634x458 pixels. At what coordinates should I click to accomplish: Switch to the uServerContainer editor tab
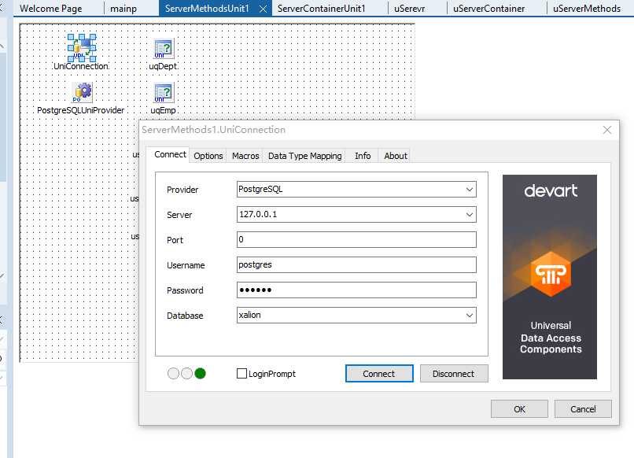[488, 9]
